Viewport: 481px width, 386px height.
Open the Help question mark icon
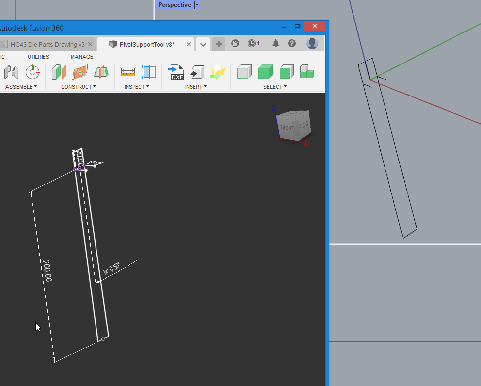pyautogui.click(x=291, y=43)
